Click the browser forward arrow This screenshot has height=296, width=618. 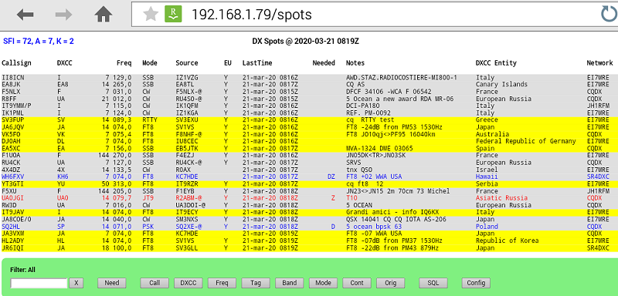(63, 15)
